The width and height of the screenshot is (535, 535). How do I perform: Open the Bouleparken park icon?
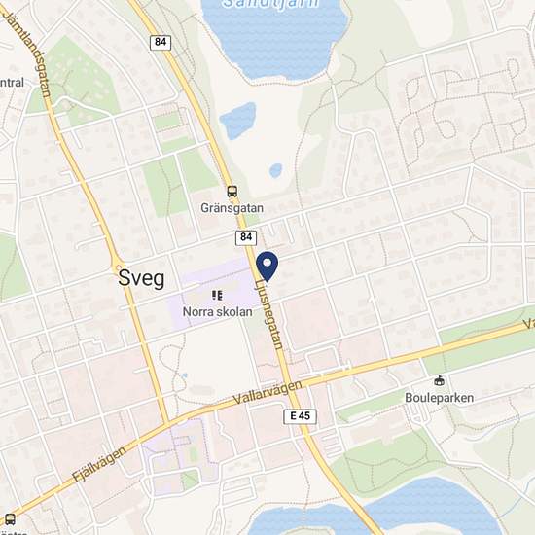(x=439, y=380)
